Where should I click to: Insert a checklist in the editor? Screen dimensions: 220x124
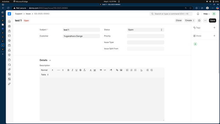[x=136, y=70]
